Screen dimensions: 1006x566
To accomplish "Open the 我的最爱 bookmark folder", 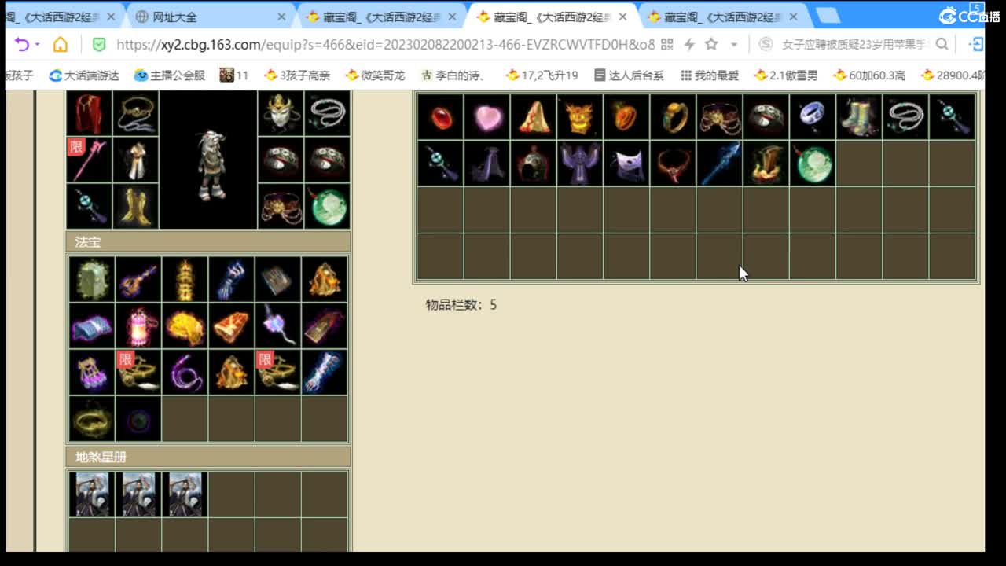I will pyautogui.click(x=710, y=75).
